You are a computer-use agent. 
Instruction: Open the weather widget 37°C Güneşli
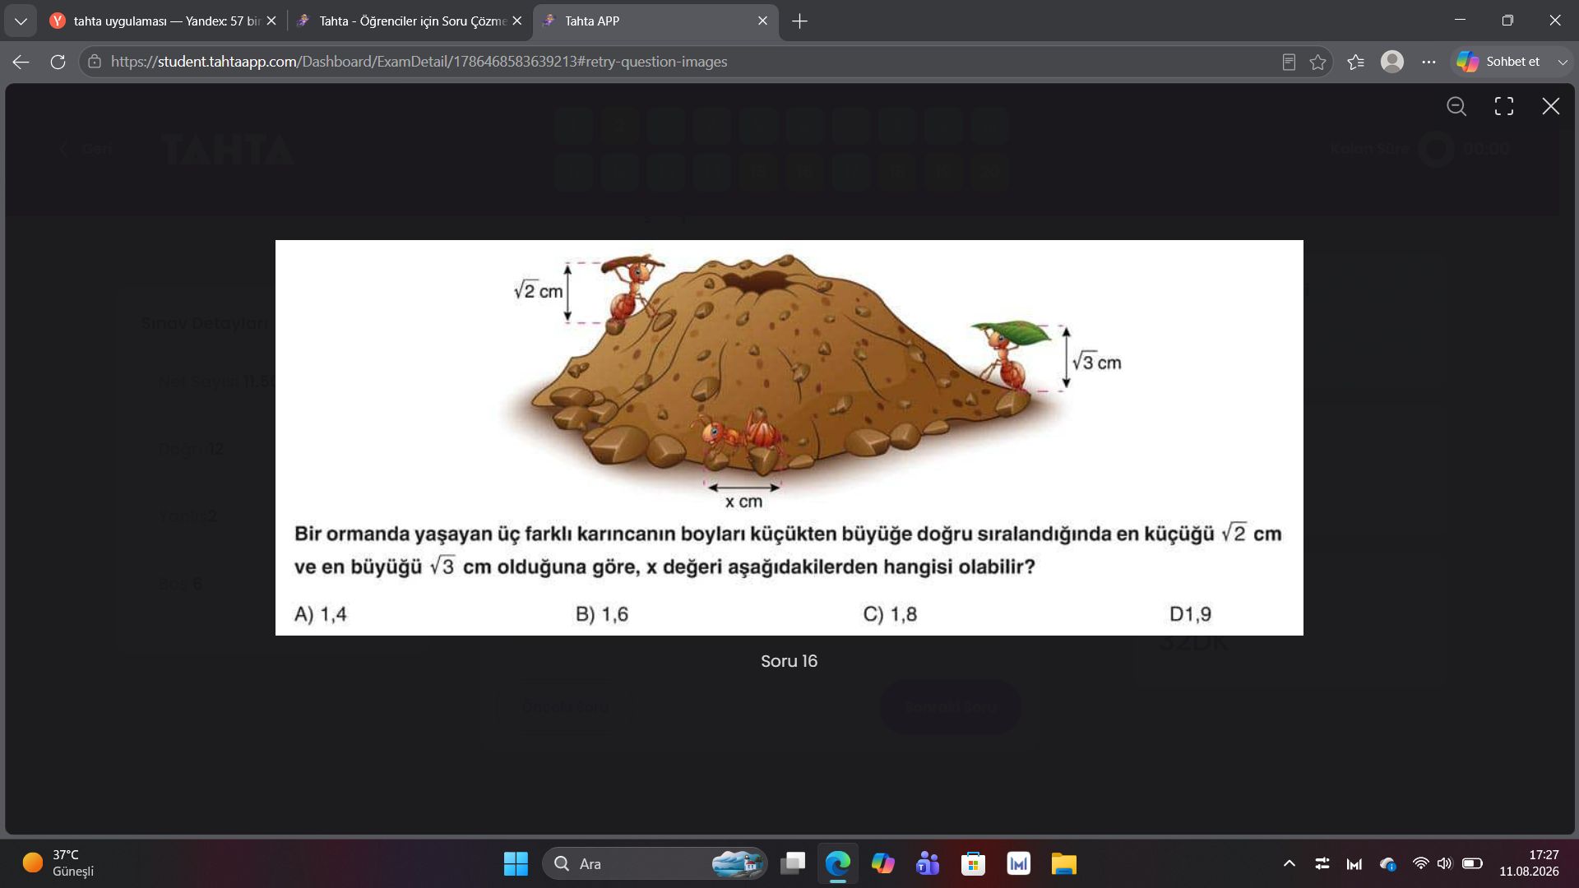click(59, 863)
